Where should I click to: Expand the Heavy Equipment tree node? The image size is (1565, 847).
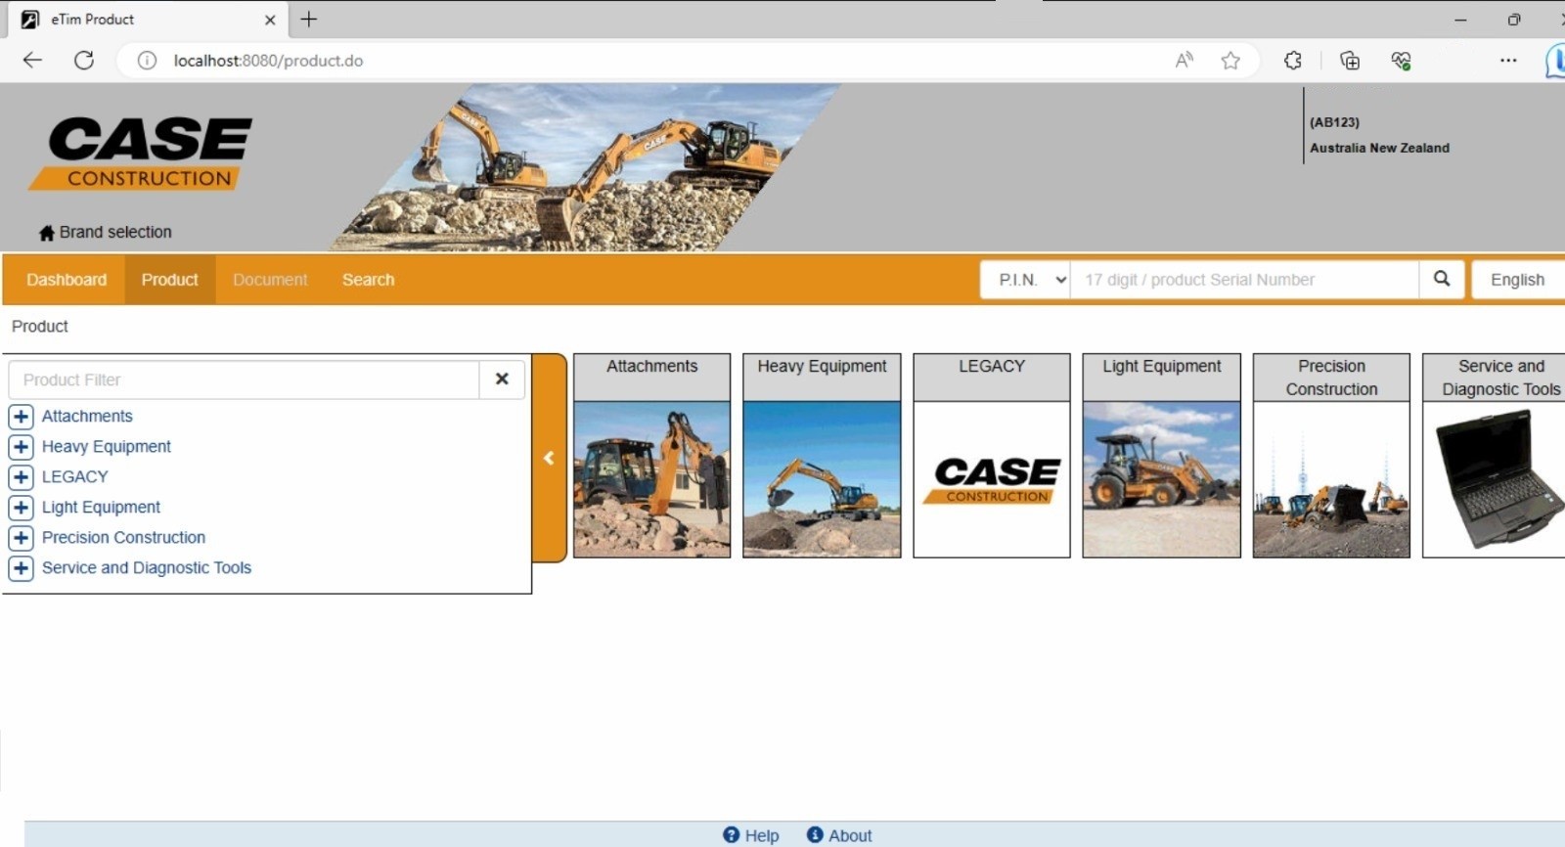tap(21, 447)
